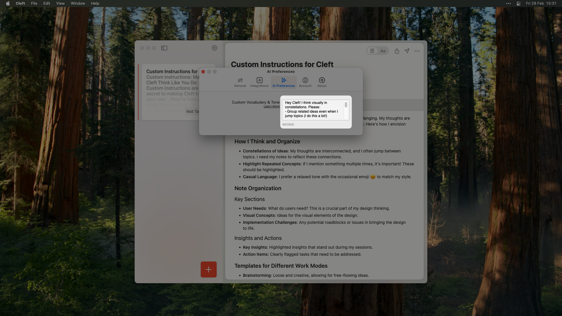Click the share icon in the note toolbar
The image size is (562, 316).
tap(397, 51)
